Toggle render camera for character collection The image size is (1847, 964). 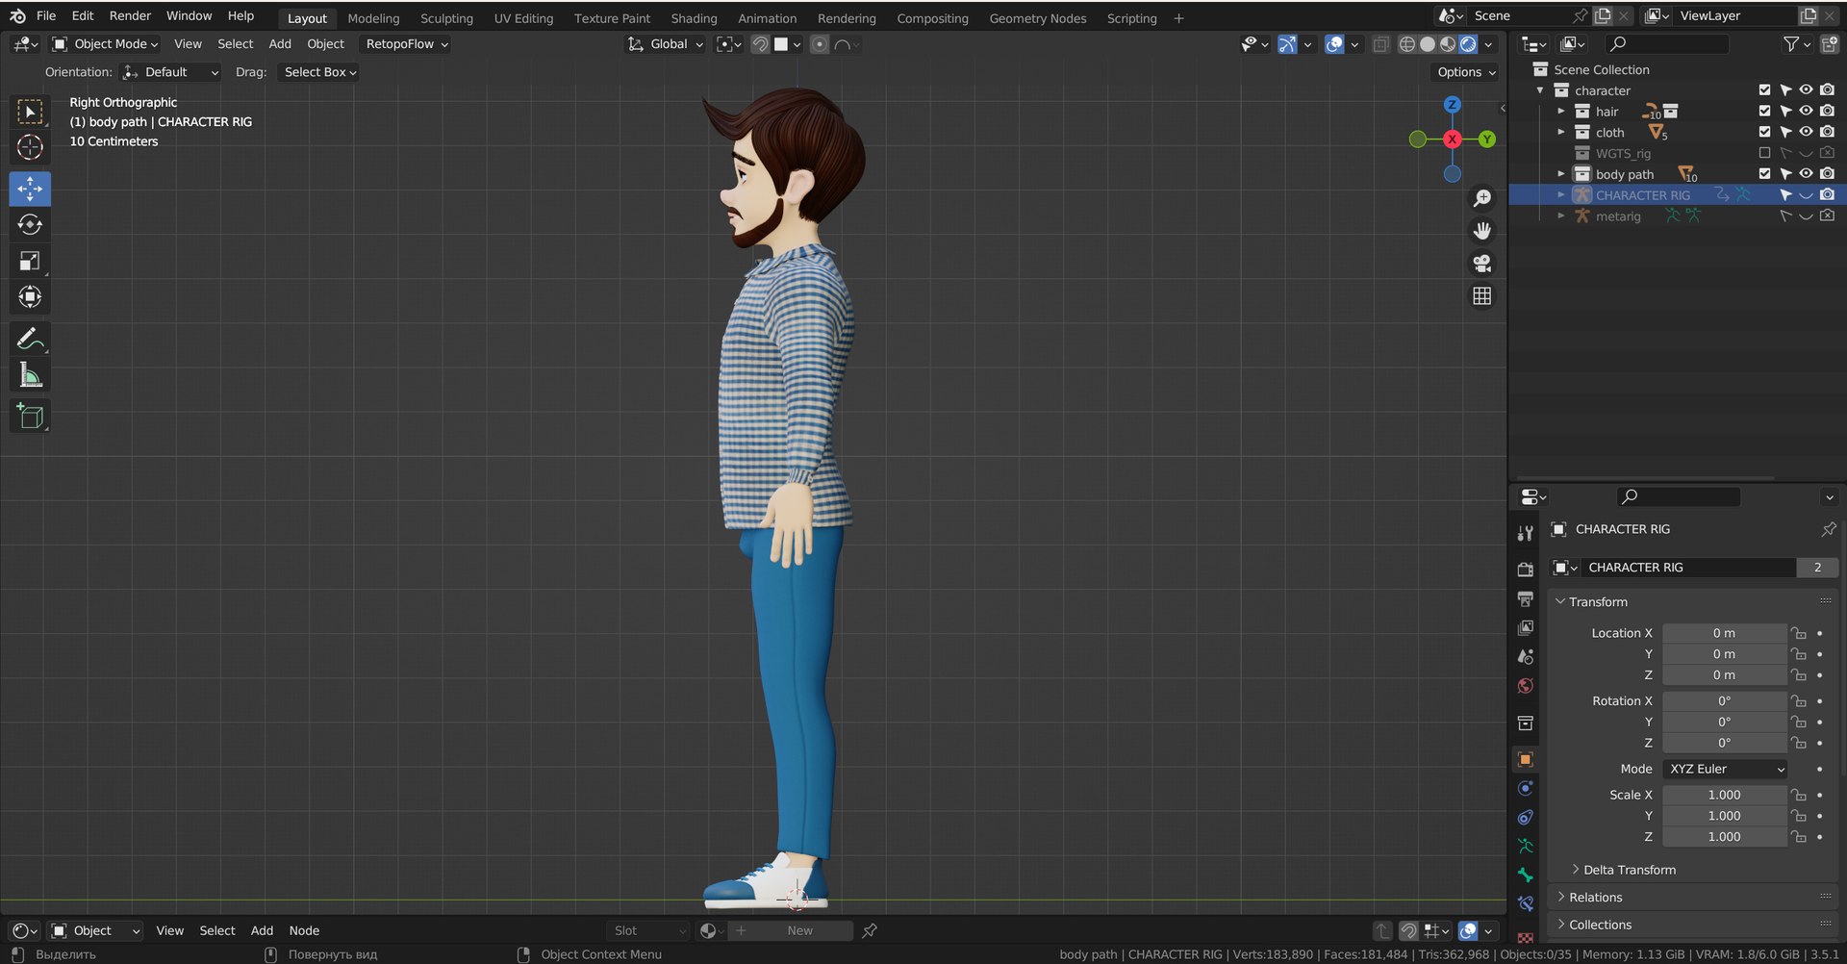(1827, 89)
